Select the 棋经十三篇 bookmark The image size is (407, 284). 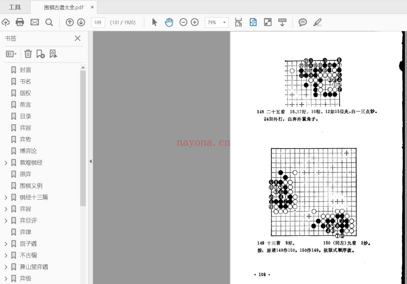click(34, 197)
